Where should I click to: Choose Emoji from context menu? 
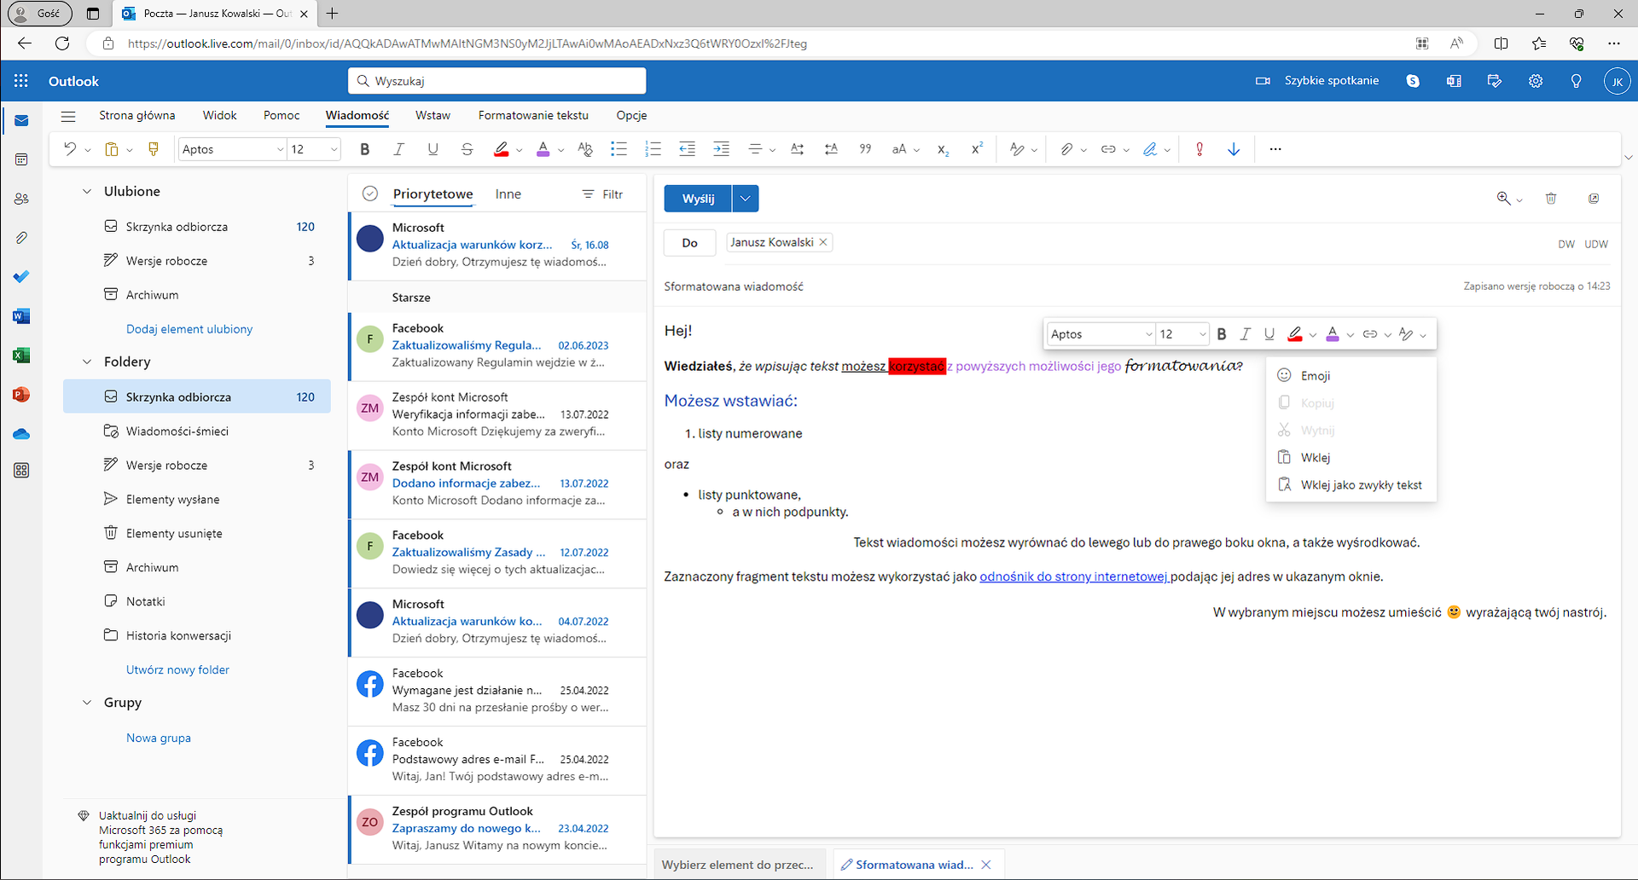1351,376
